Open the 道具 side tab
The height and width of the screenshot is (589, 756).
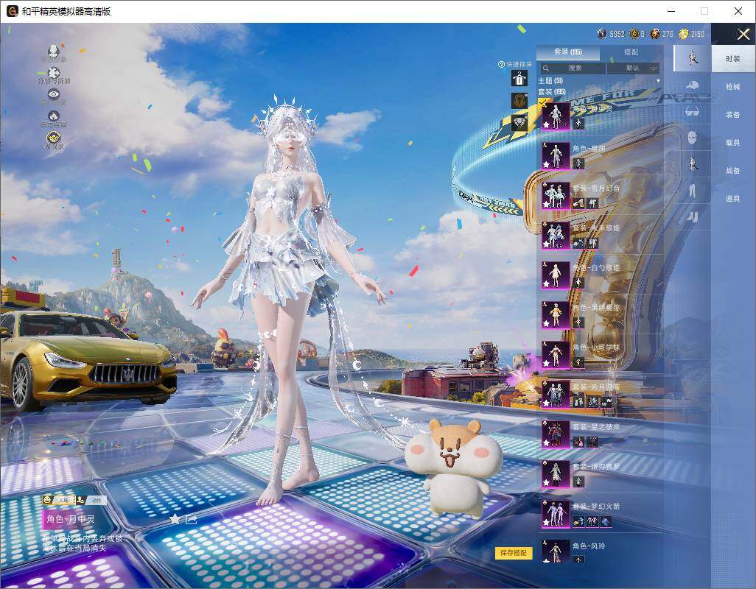point(733,199)
